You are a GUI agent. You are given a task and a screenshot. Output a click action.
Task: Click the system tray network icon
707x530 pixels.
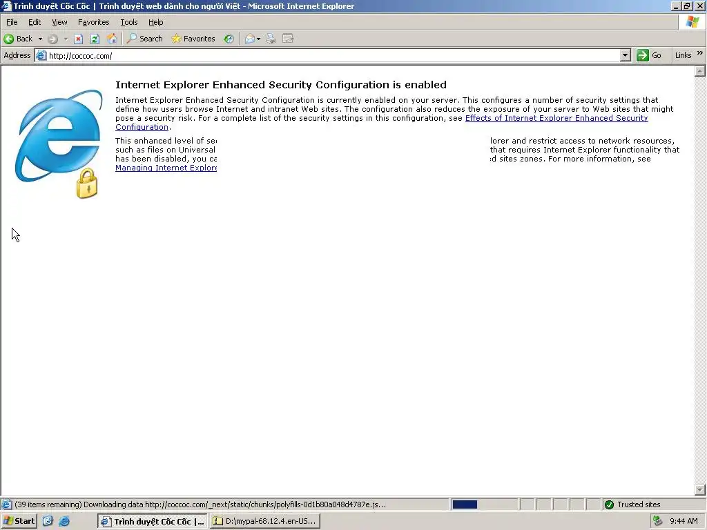(657, 521)
